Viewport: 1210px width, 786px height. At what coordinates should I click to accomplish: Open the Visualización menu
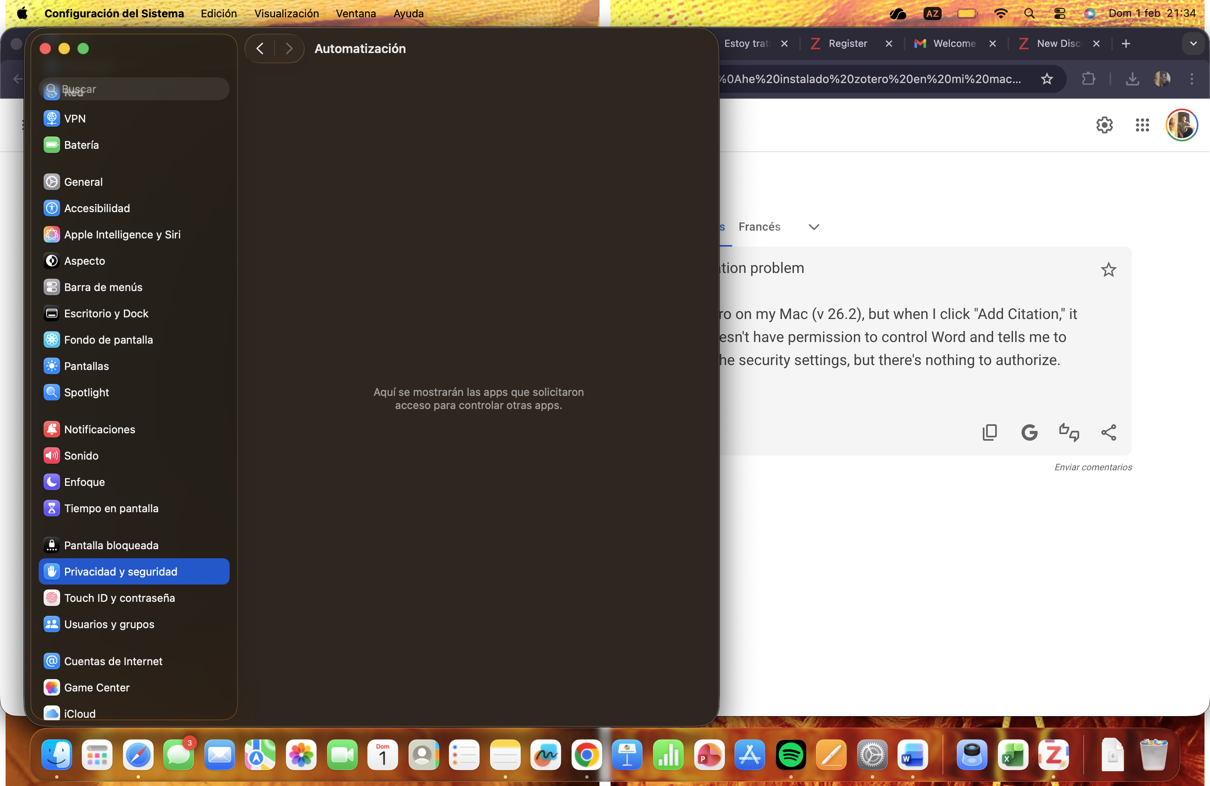click(286, 14)
